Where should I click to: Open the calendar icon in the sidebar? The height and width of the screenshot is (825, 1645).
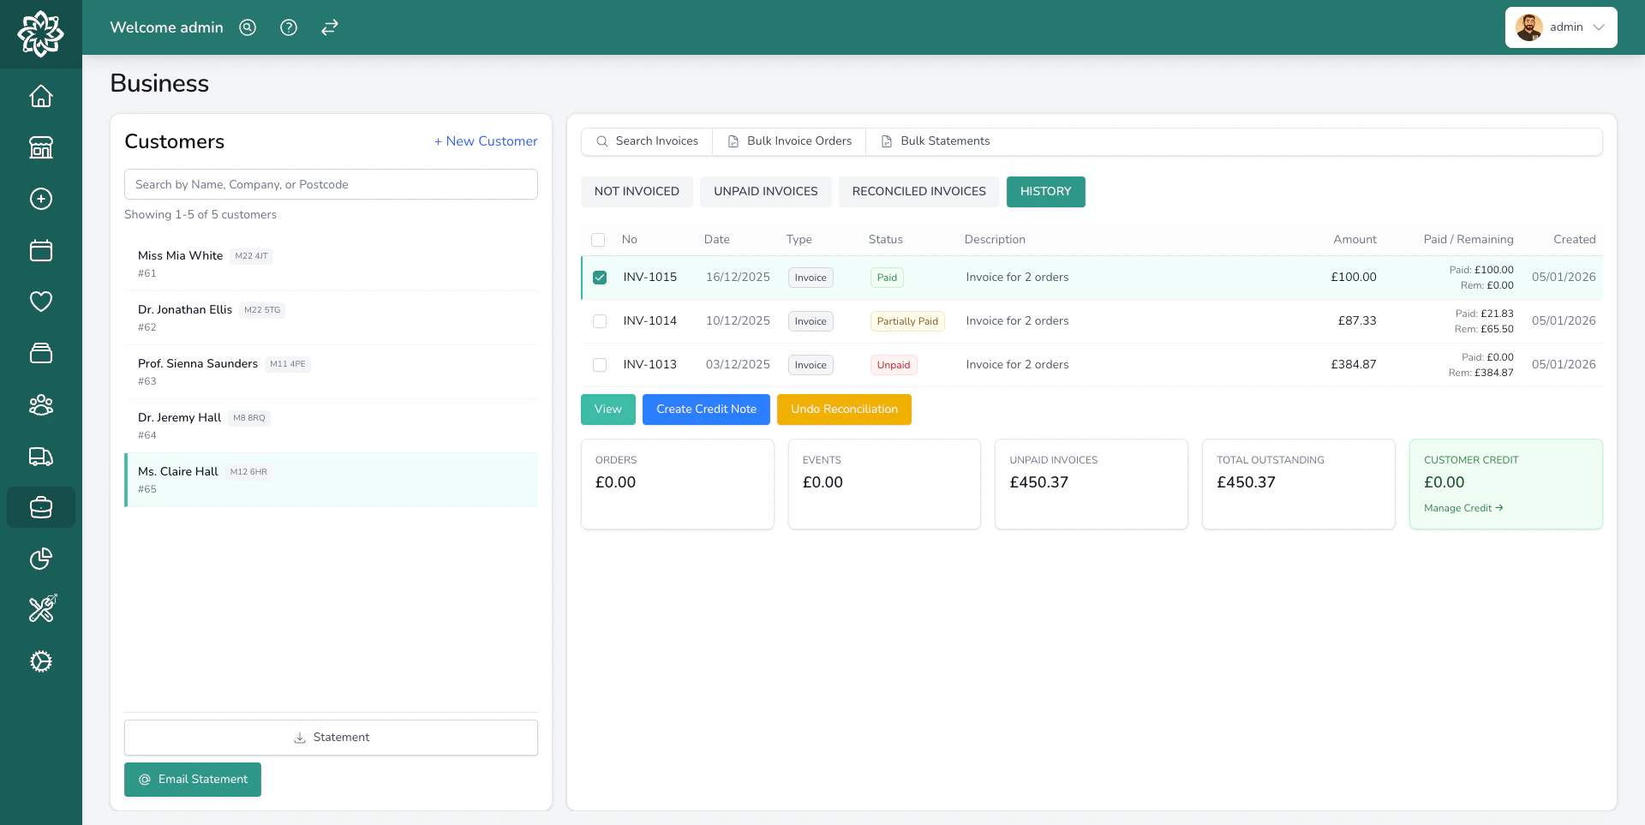40,250
